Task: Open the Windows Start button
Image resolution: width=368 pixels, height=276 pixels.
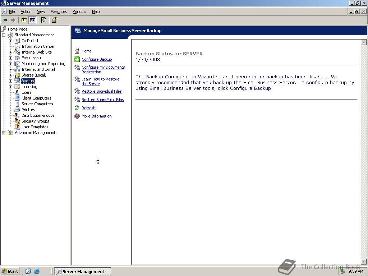Action: [x=10, y=271]
